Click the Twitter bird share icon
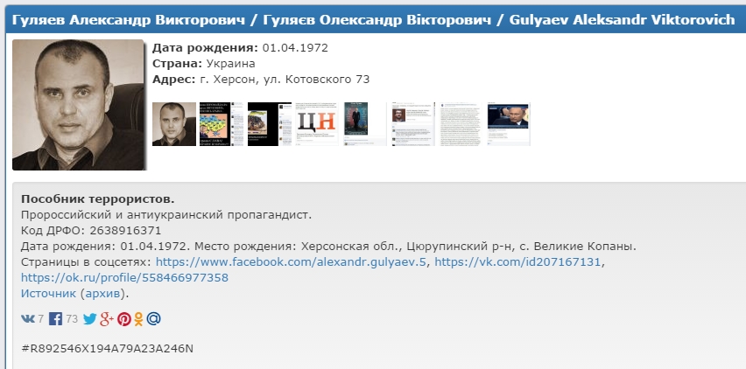The image size is (746, 369). tap(89, 319)
